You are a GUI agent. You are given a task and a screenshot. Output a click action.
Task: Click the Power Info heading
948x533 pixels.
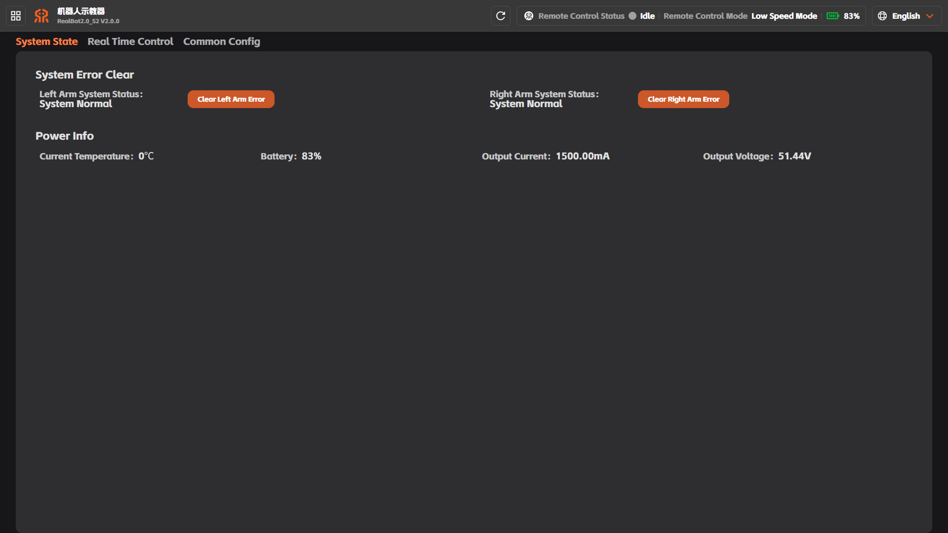tap(65, 136)
